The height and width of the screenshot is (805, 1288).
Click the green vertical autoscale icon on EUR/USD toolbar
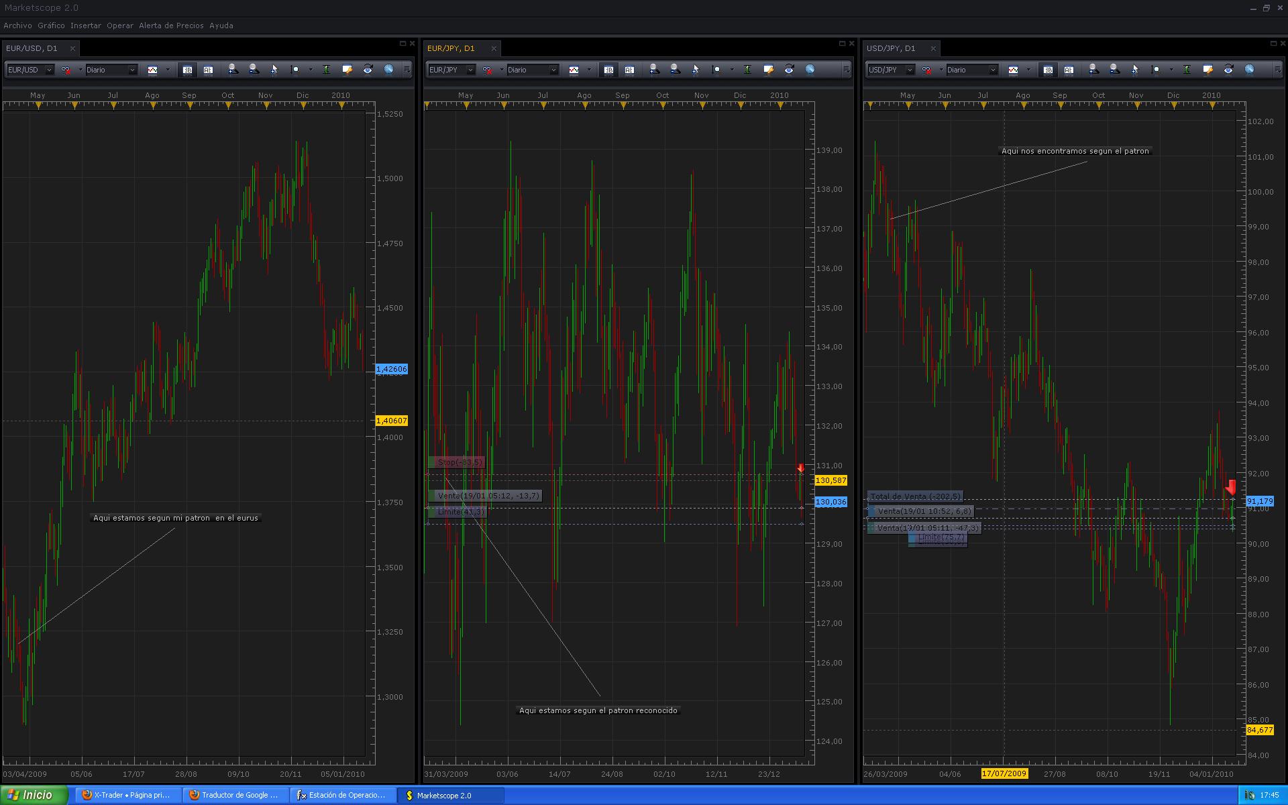326,70
